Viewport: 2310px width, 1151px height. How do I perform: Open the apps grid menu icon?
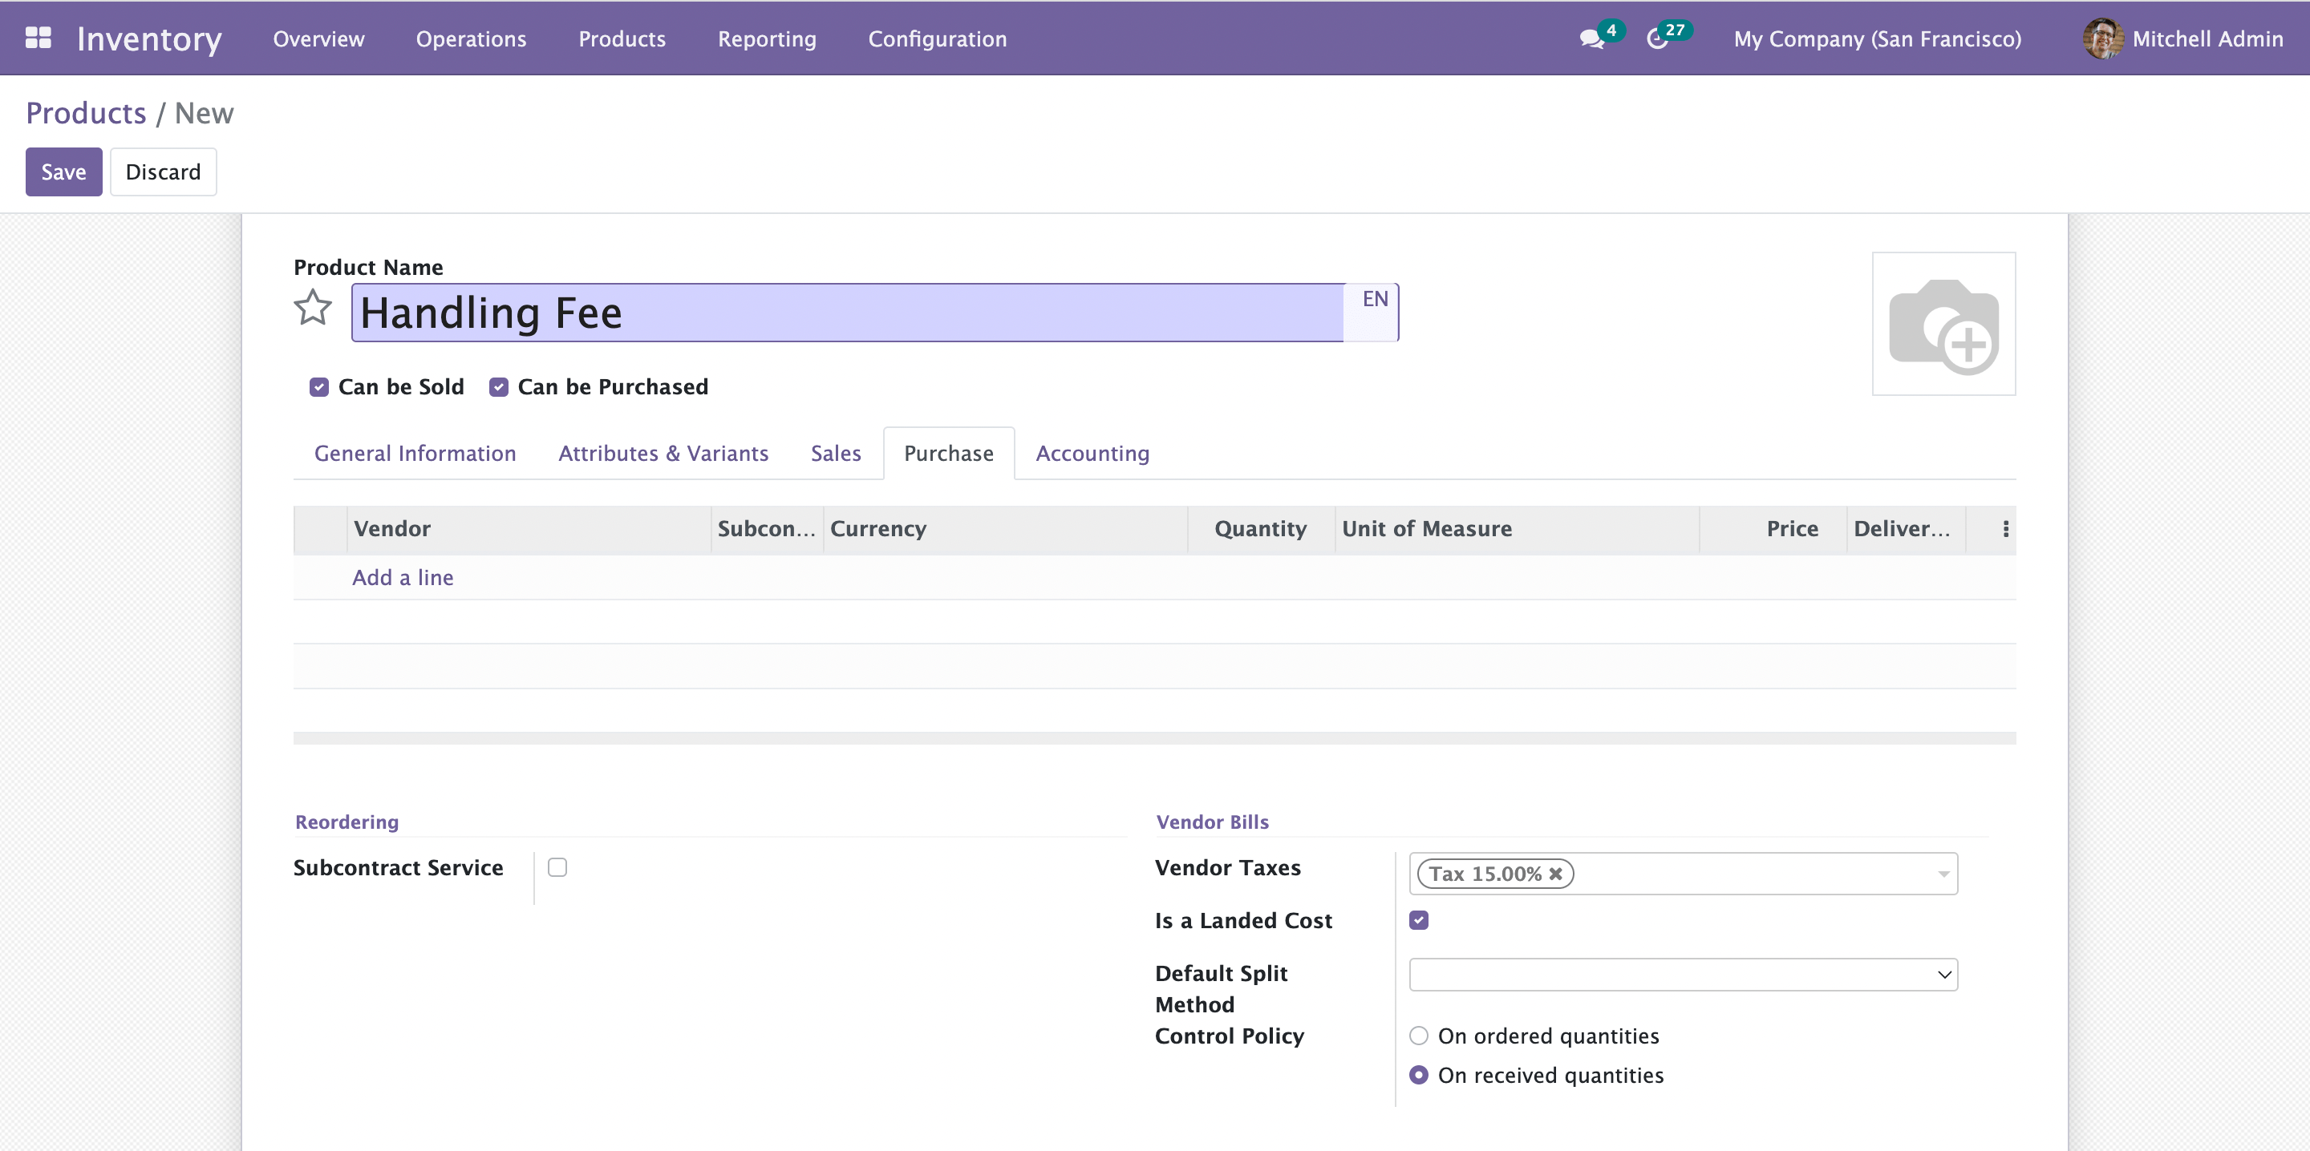[38, 38]
